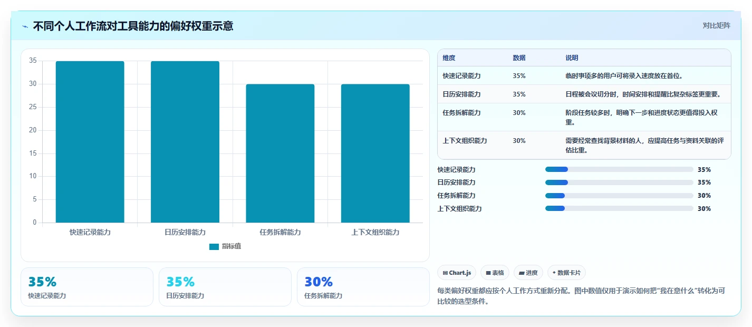This screenshot has width=752, height=327.
Task: Open the 35% 日历安排能力 stat card
Action: 225,287
